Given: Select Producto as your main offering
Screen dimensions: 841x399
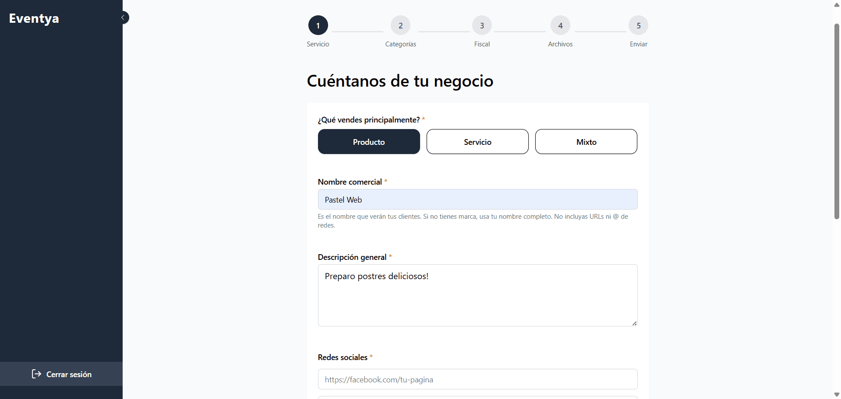Looking at the screenshot, I should tap(369, 141).
